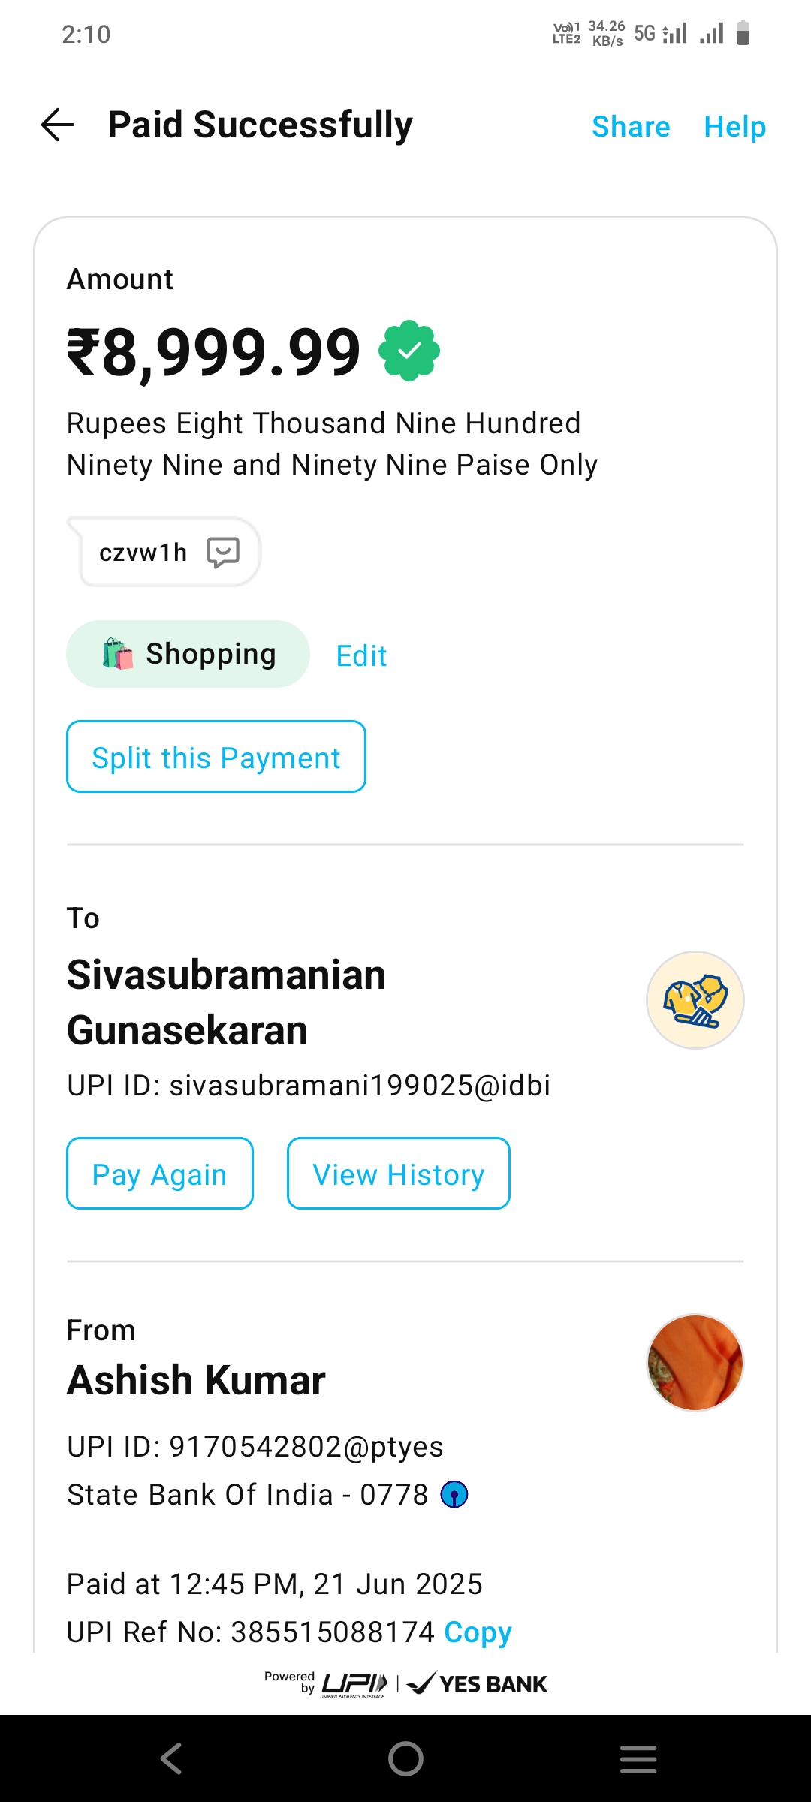Tap the shopping bags category icon
The height and width of the screenshot is (1802, 811).
click(118, 654)
